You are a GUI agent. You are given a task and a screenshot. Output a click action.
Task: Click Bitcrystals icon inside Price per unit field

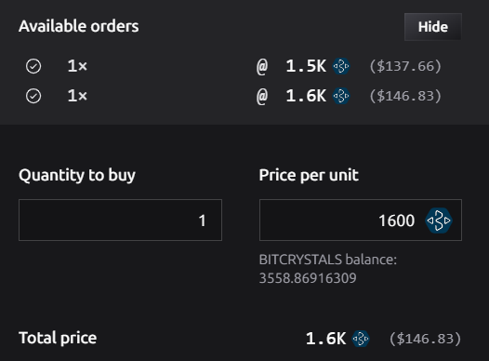[439, 221]
